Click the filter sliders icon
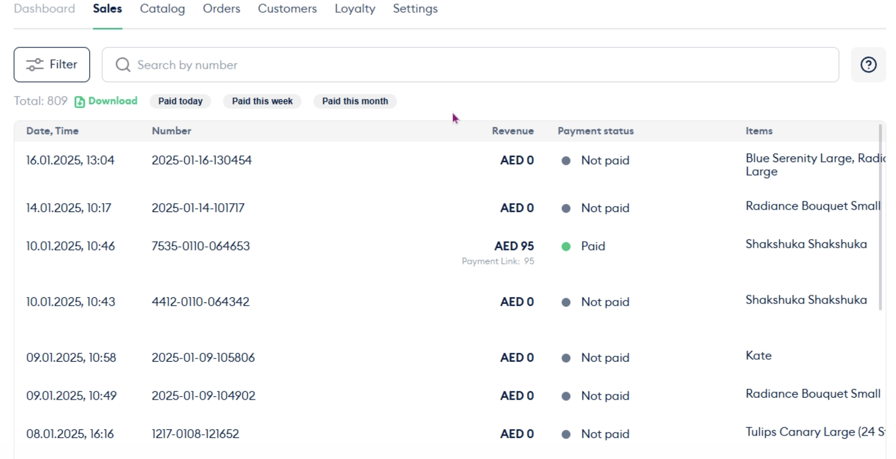This screenshot has height=459, width=896. [x=35, y=65]
